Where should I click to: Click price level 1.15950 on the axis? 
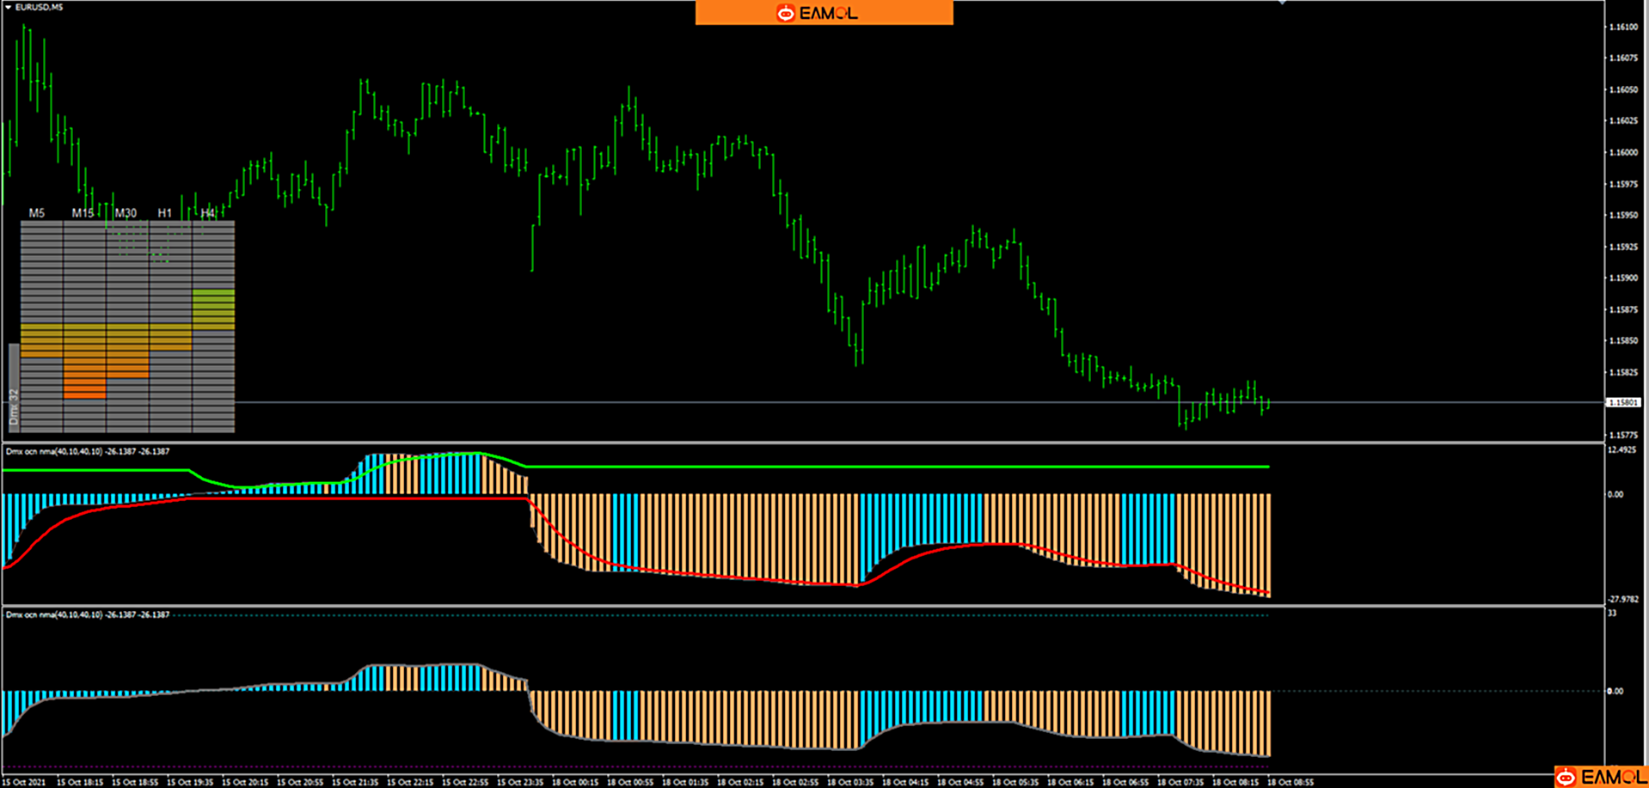[1623, 216]
